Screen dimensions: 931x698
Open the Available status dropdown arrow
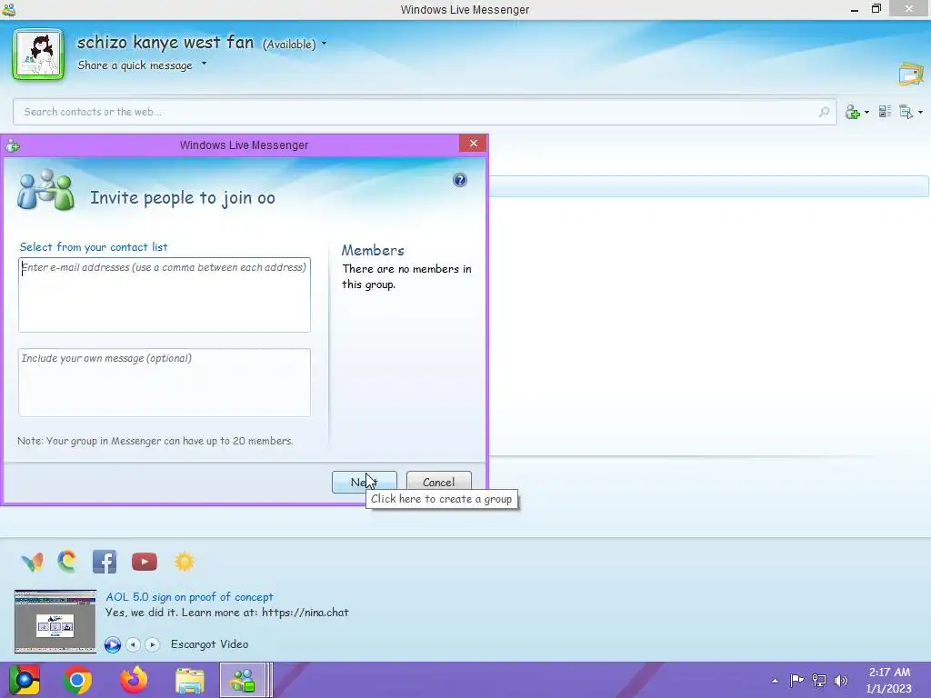325,44
